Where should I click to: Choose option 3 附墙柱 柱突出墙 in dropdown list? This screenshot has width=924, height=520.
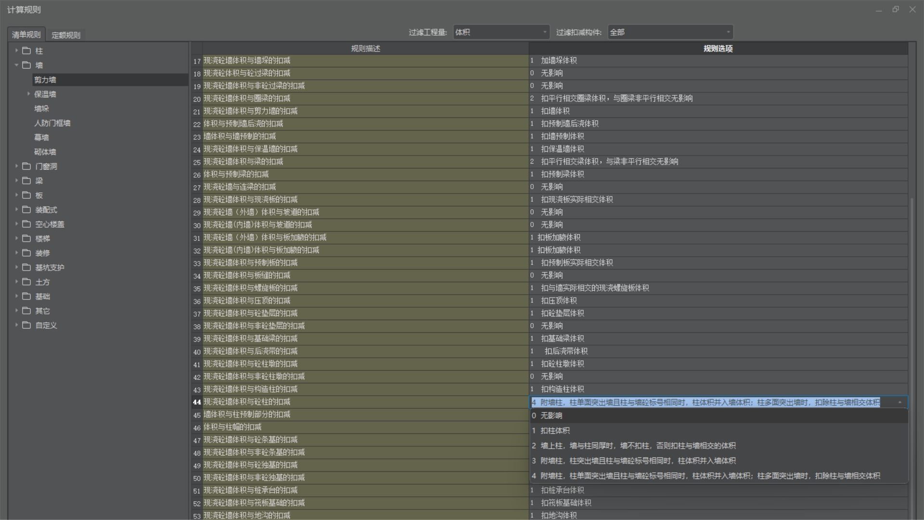pos(719,461)
